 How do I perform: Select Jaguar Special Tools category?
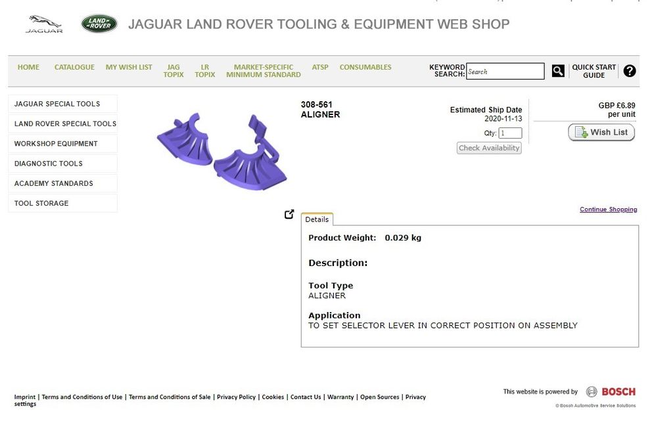tap(62, 104)
